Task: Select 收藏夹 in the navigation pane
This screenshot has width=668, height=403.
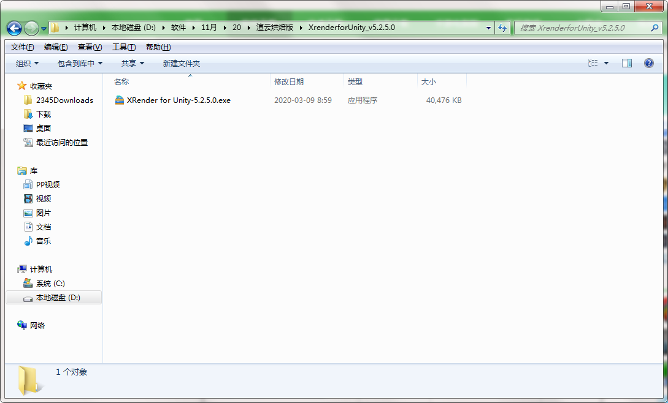Action: click(x=41, y=86)
